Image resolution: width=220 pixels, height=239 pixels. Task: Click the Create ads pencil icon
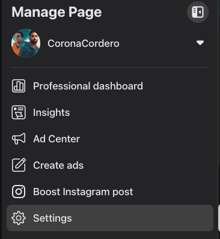point(19,165)
